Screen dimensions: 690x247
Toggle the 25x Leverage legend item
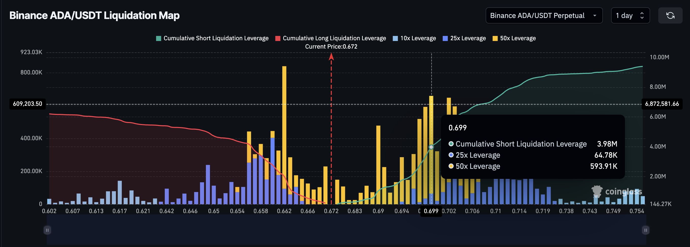pos(464,38)
